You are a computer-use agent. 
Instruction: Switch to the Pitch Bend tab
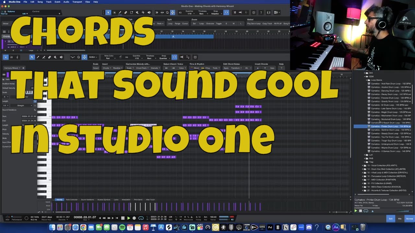[138, 200]
